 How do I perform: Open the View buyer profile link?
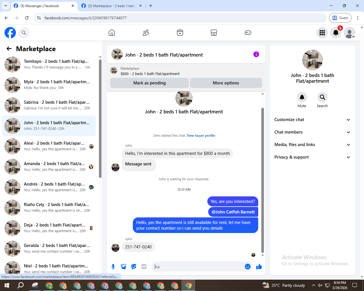(201, 136)
